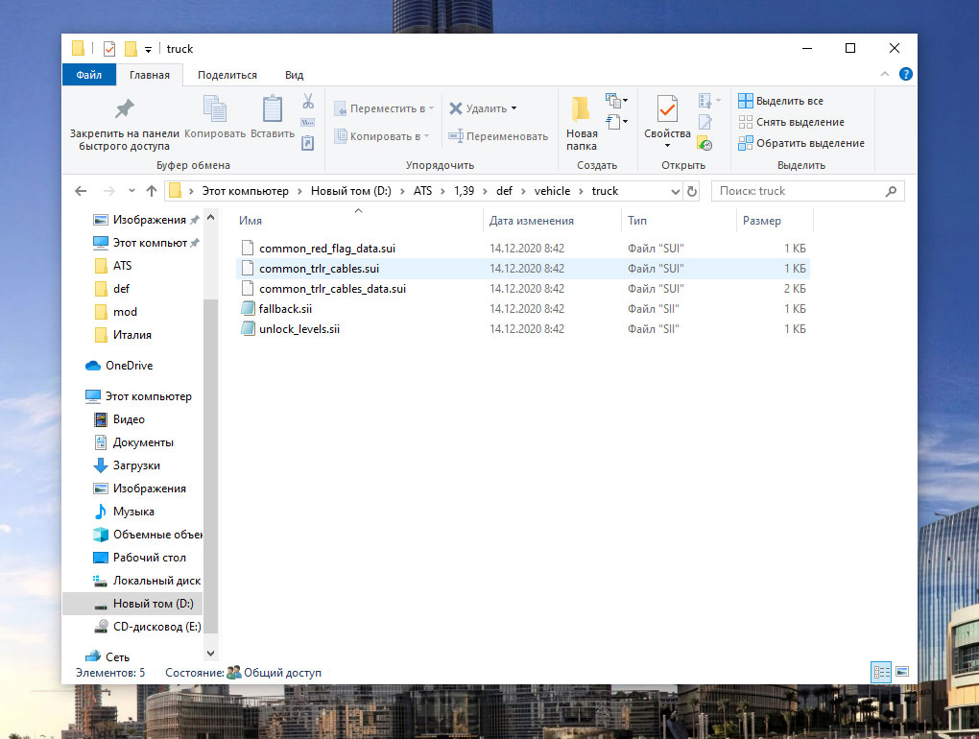Click Снять выделение button
The width and height of the screenshot is (979, 739).
click(x=791, y=122)
